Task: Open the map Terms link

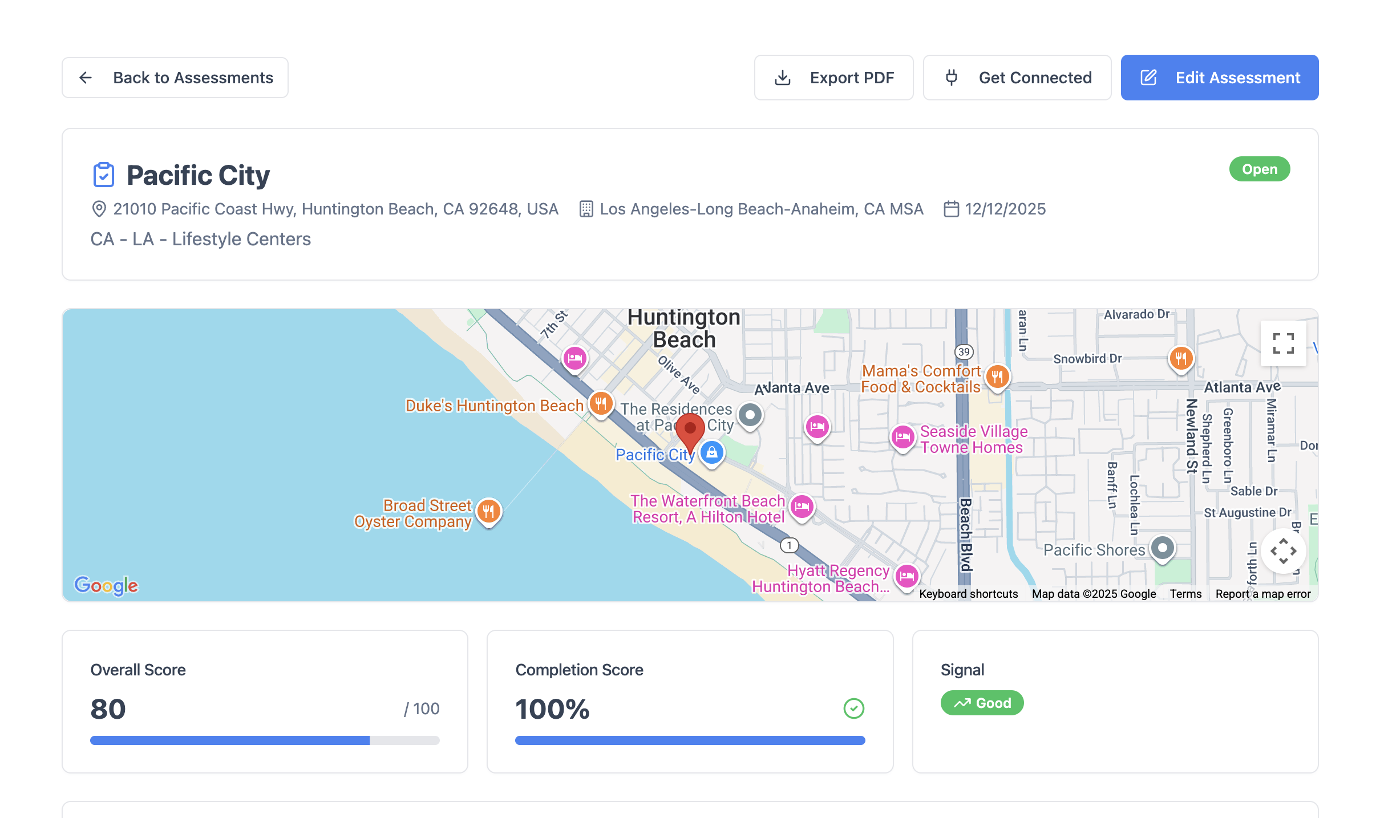Action: click(x=1185, y=594)
